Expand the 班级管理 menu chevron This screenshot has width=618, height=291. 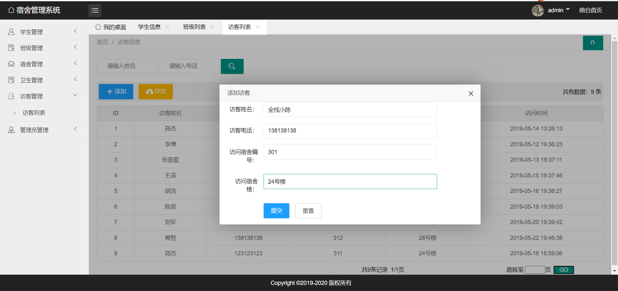[75, 47]
